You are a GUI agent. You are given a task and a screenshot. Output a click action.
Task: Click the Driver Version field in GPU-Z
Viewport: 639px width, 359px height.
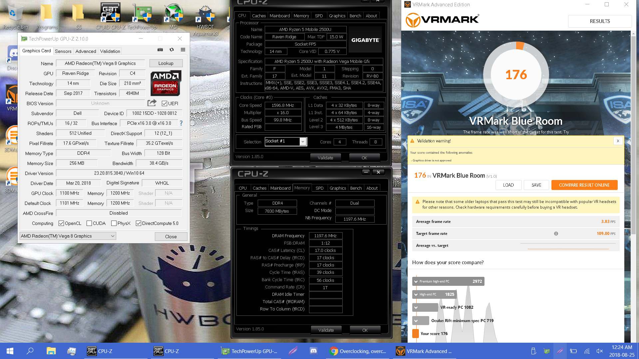119,173
